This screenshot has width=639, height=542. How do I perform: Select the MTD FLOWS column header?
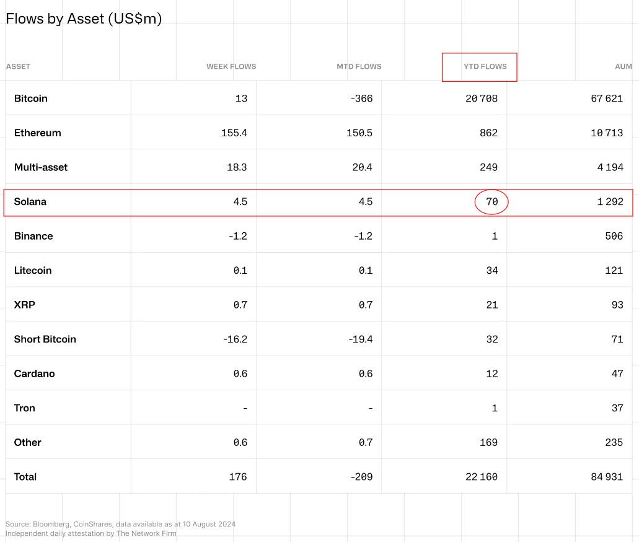[x=359, y=66]
